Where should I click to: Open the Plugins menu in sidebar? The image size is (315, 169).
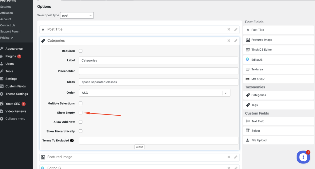pos(11,56)
